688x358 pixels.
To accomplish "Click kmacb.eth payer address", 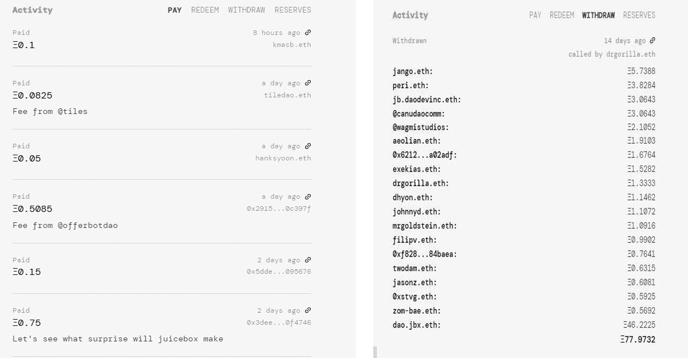I will (x=292, y=45).
